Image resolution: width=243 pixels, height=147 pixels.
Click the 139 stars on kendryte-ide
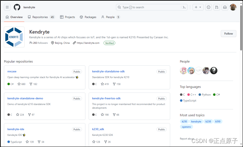[x=30, y=142]
